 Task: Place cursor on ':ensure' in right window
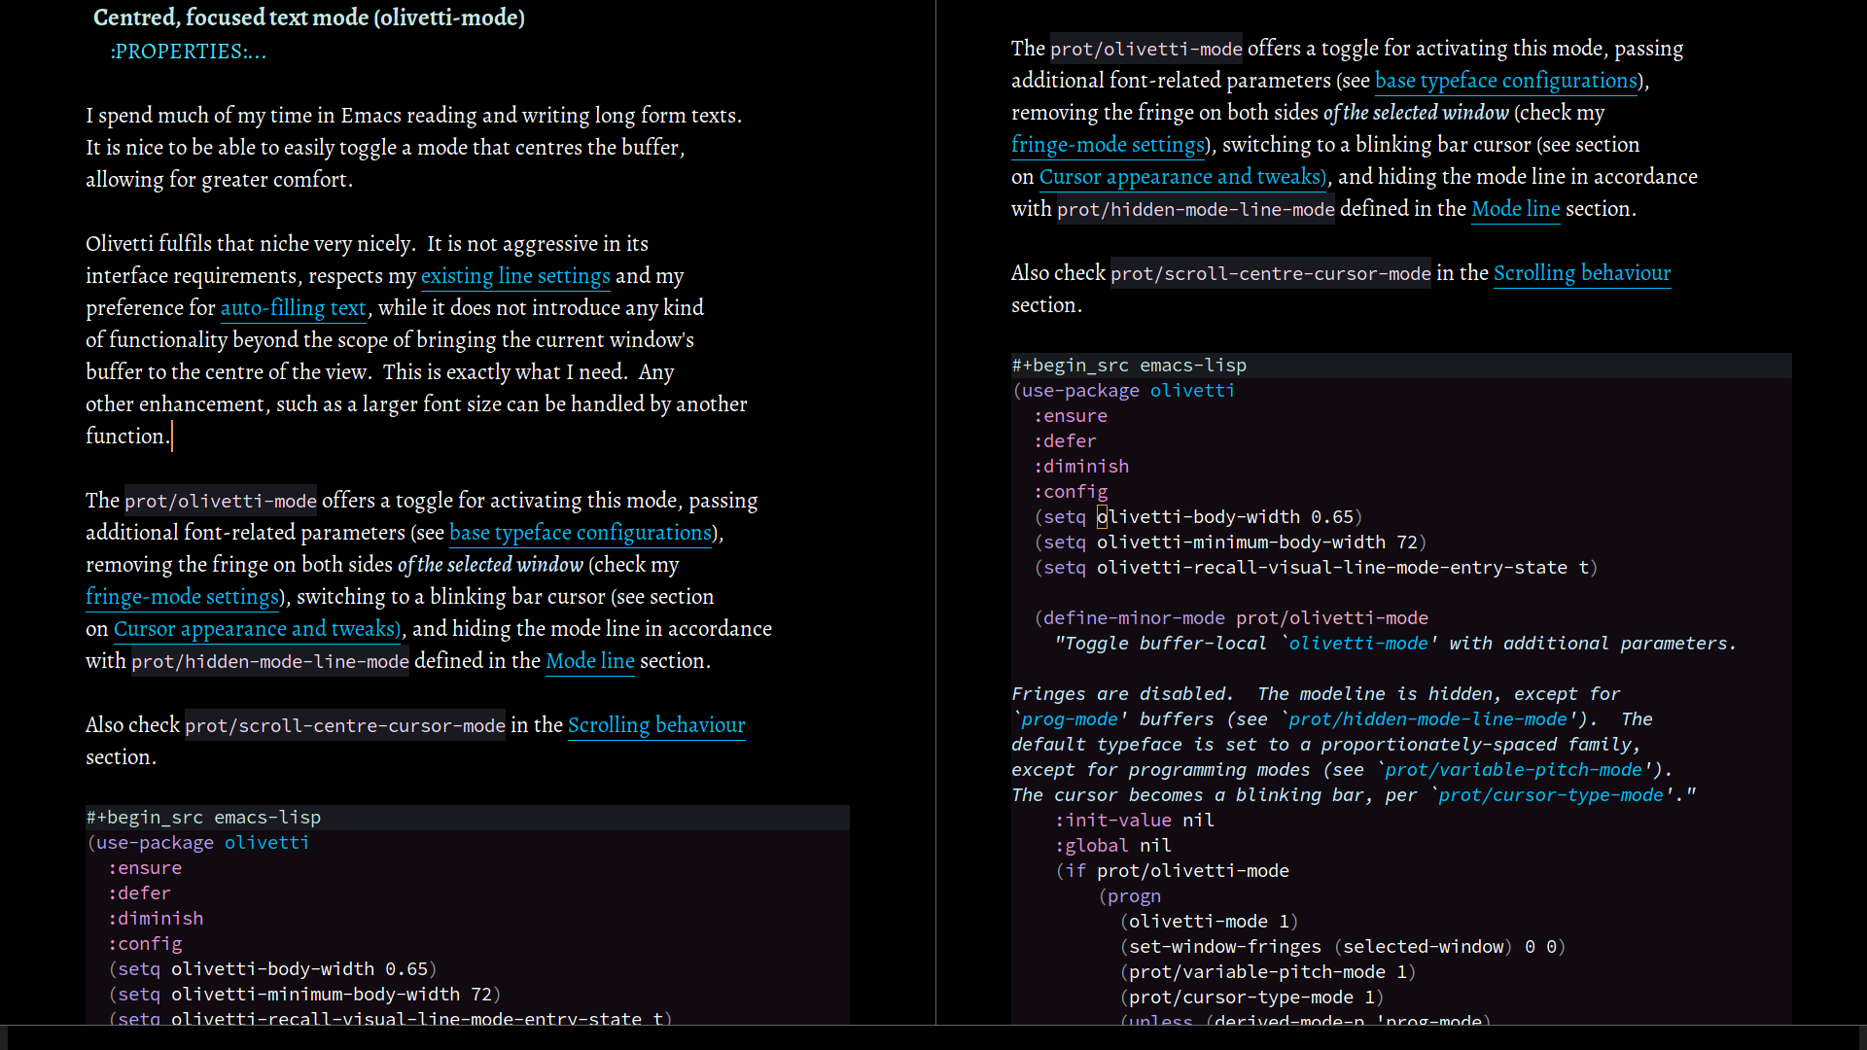[1071, 416]
